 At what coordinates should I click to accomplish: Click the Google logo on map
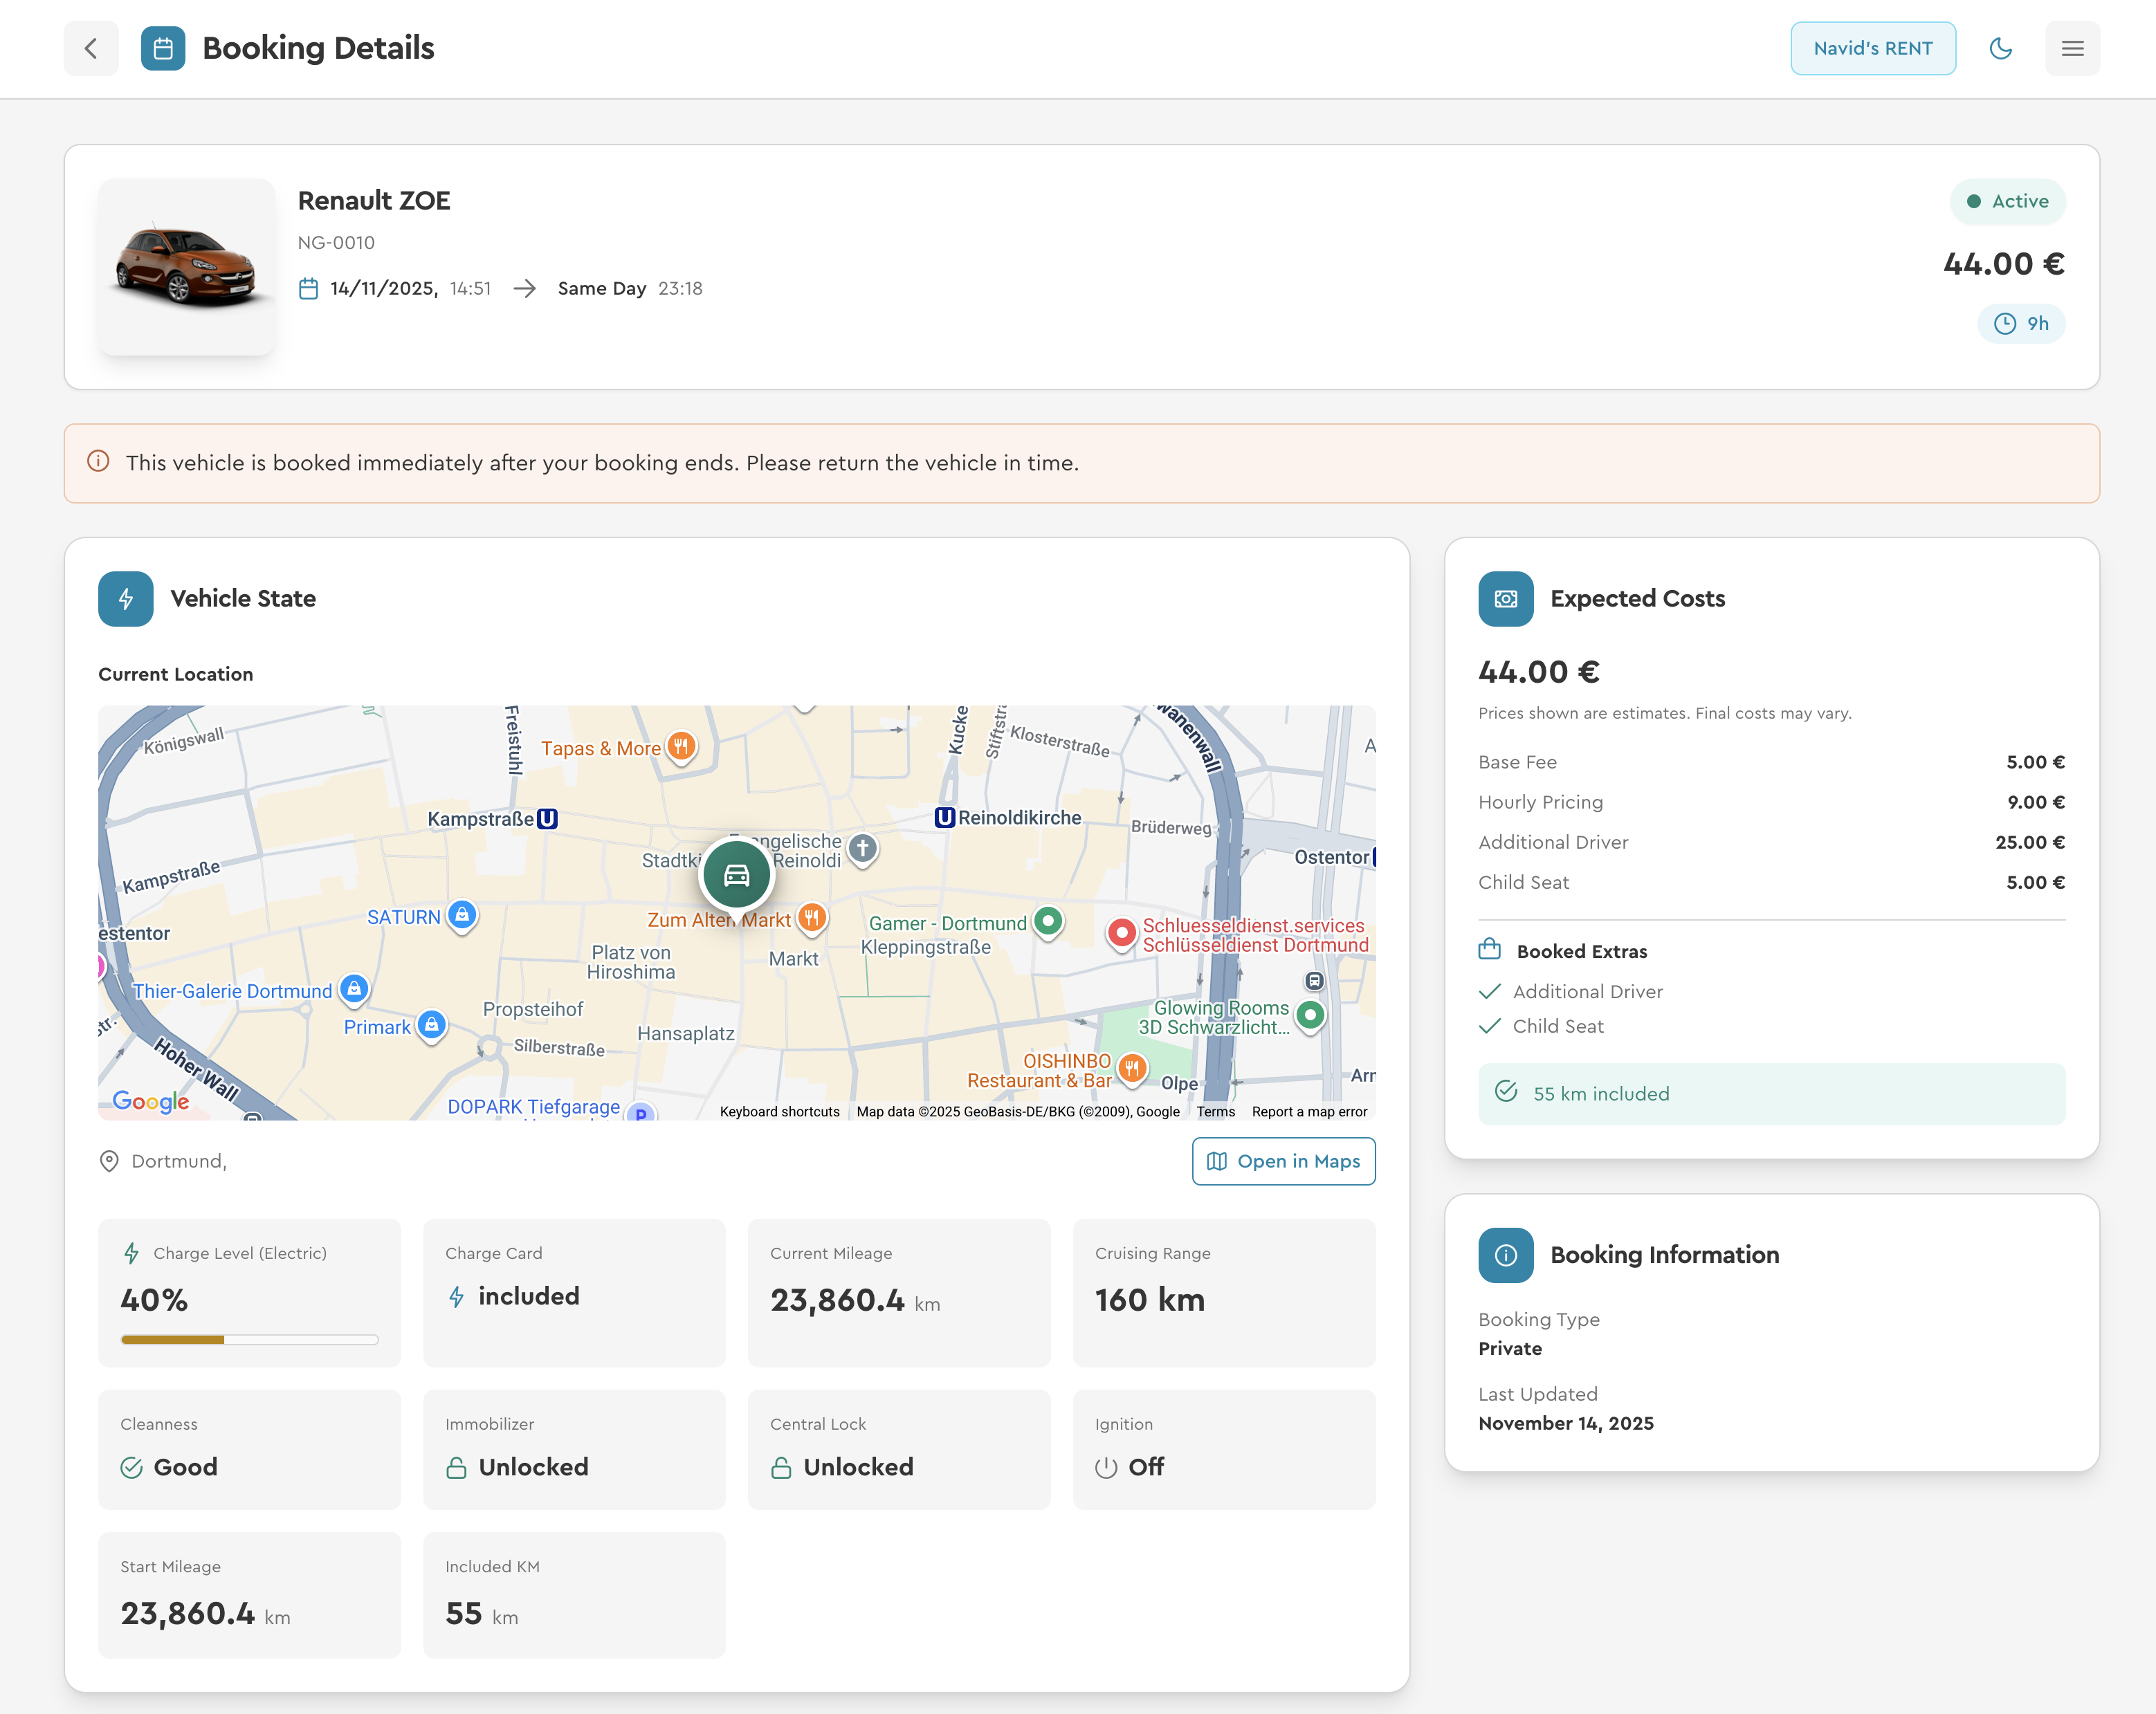150,1100
